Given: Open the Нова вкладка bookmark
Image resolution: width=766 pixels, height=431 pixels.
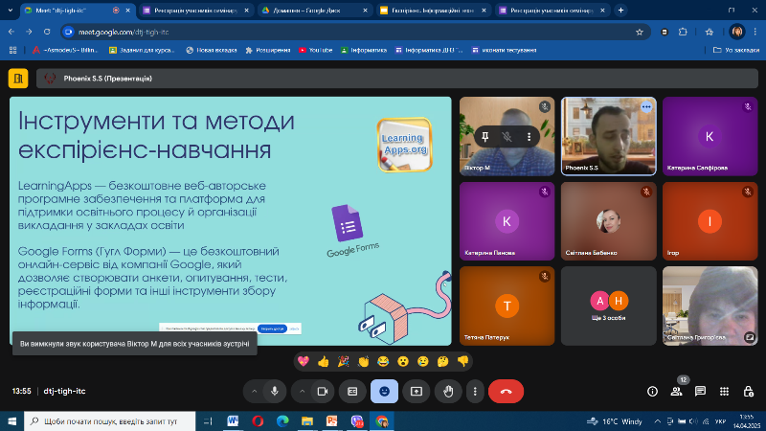Looking at the screenshot, I should click(212, 51).
